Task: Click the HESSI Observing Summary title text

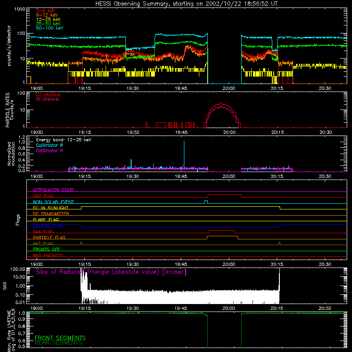Action: (187, 4)
